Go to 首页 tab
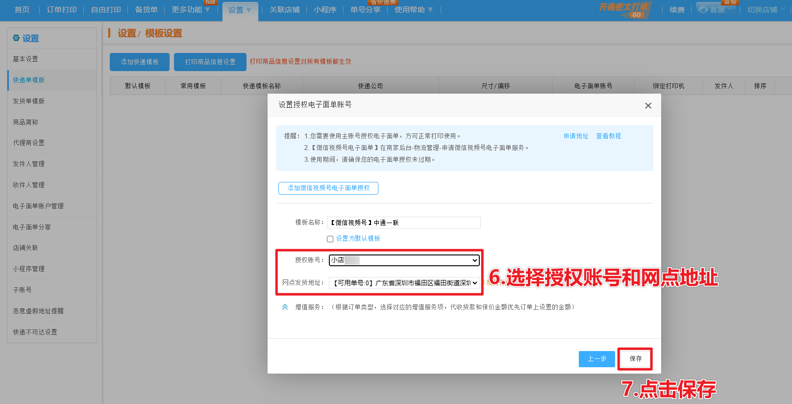The image size is (792, 404). click(x=22, y=9)
